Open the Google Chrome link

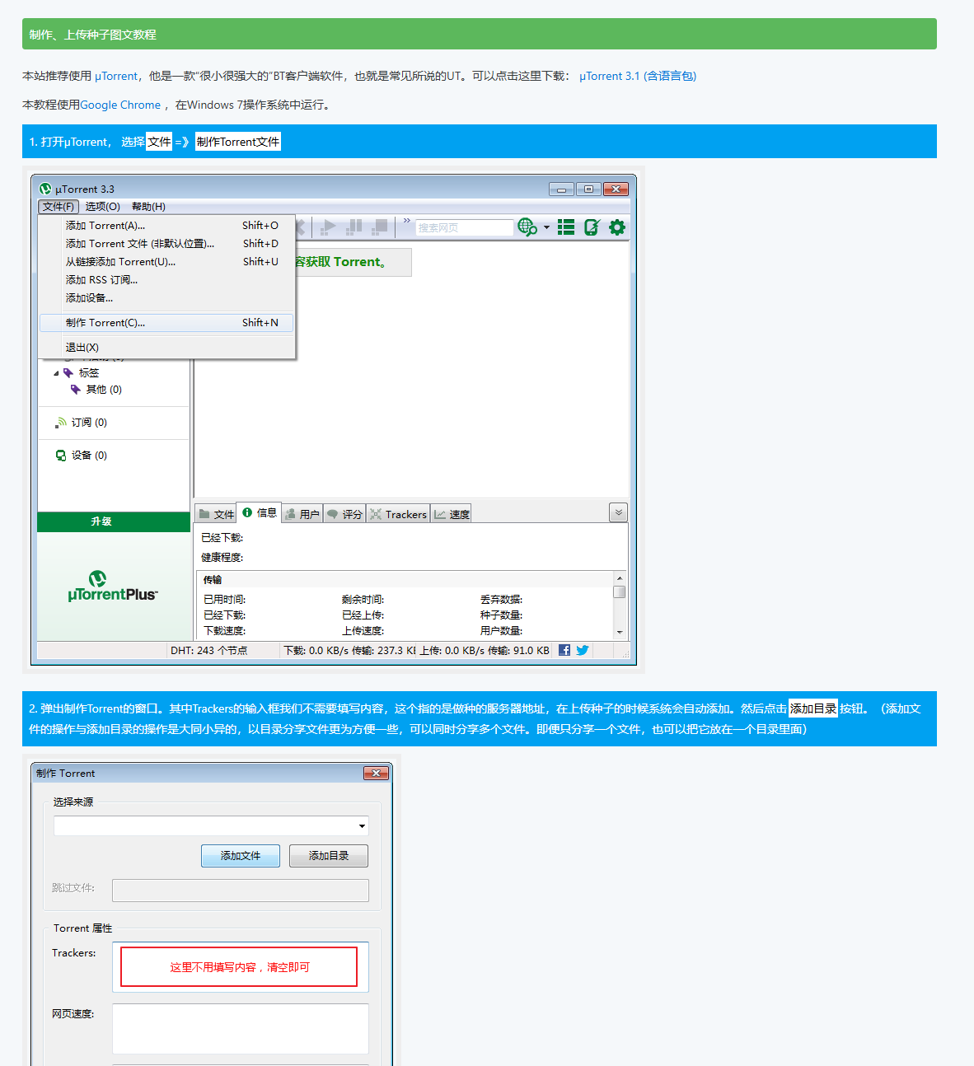tap(120, 105)
